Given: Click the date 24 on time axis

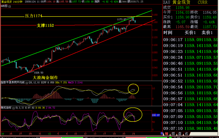Looking at the screenshot, I should [x=134, y=134].
